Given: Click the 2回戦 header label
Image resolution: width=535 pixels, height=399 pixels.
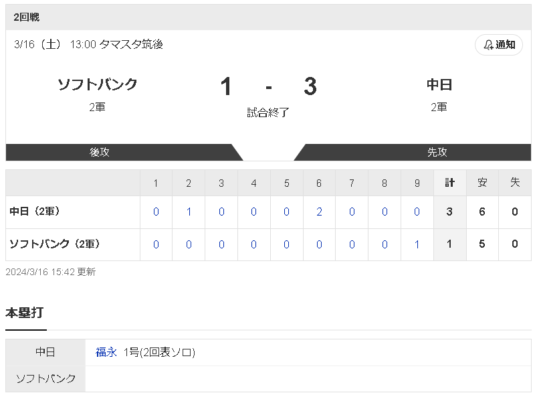Looking at the screenshot, I should point(26,17).
